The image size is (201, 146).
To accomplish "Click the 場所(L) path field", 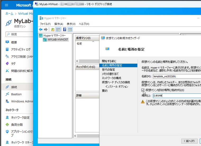I will tap(177, 96).
